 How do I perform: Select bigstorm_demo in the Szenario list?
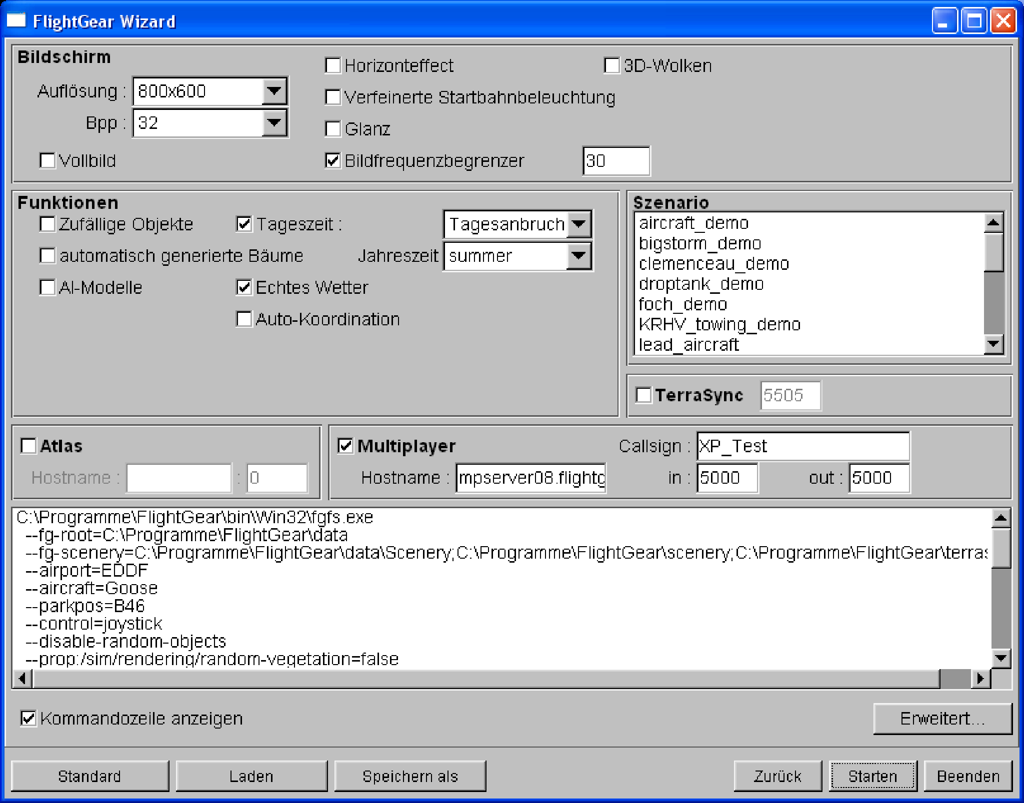[699, 243]
